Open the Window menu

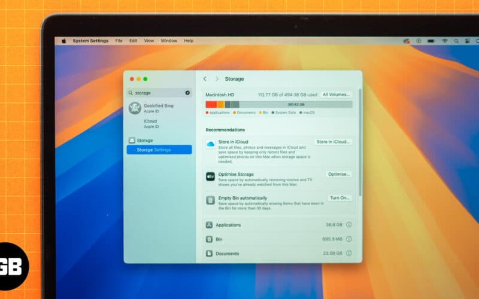169,41
